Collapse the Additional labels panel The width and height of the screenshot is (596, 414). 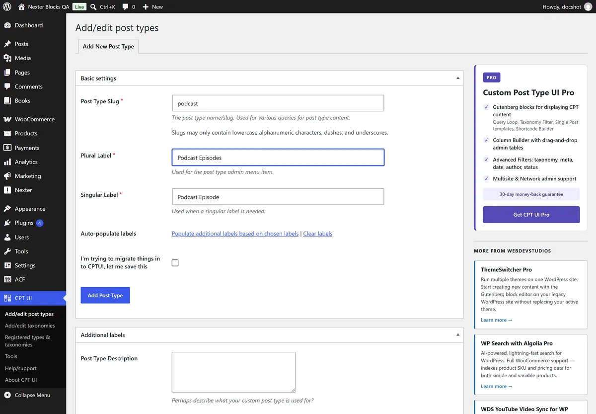tap(457, 335)
